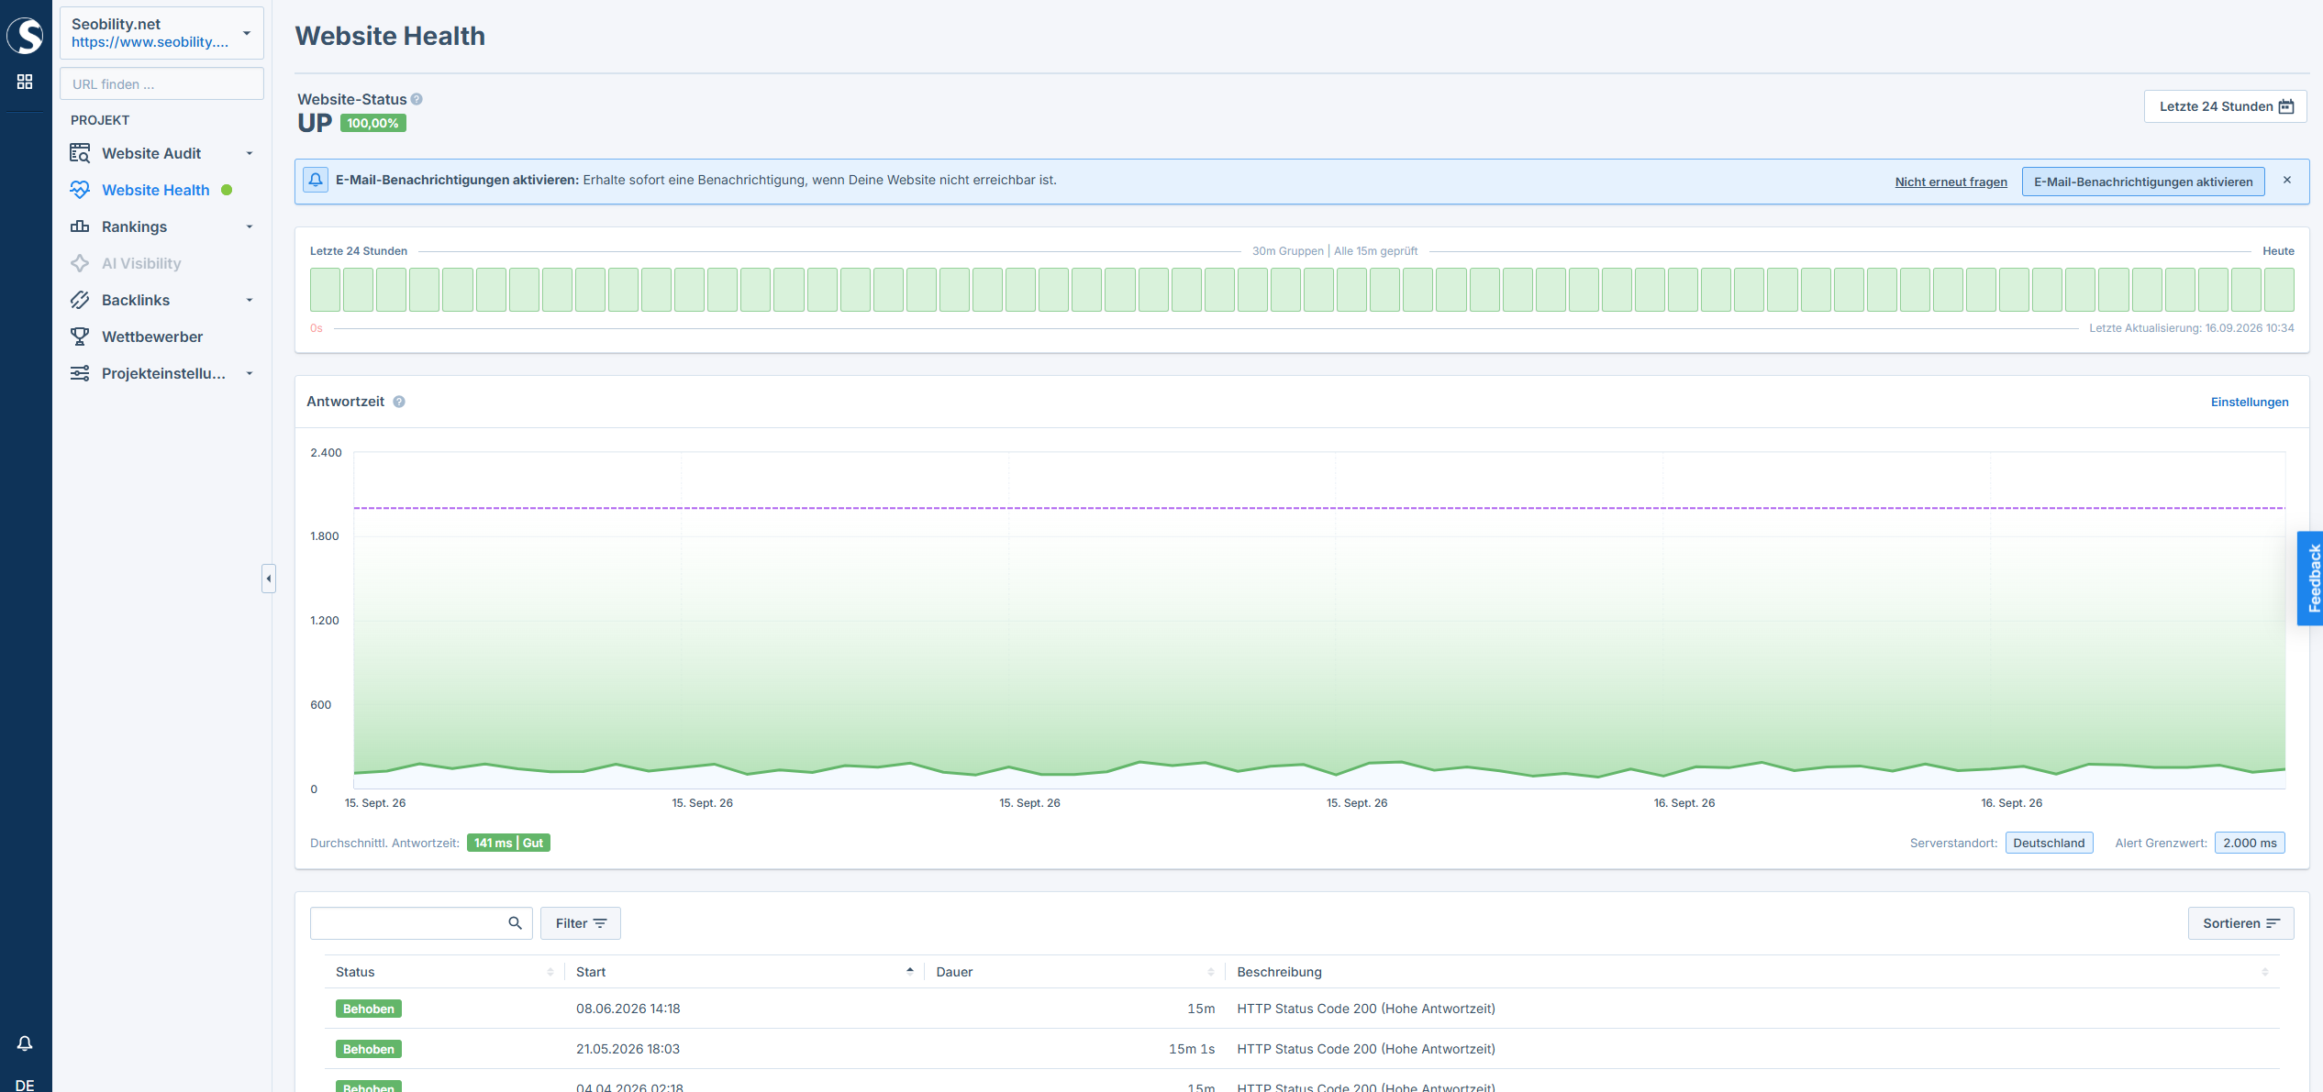Close the email notification banner
Screen dimensions: 2323x1092
[2287, 180]
